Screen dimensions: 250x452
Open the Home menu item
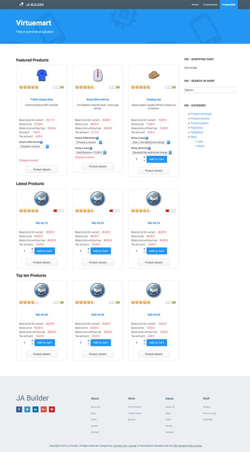tap(195, 5)
